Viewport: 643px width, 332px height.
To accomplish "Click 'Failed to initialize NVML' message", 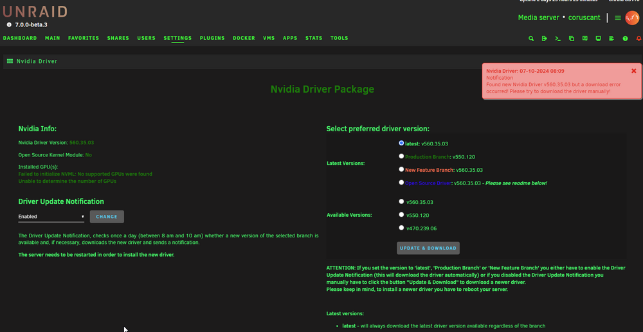I will tap(86, 174).
